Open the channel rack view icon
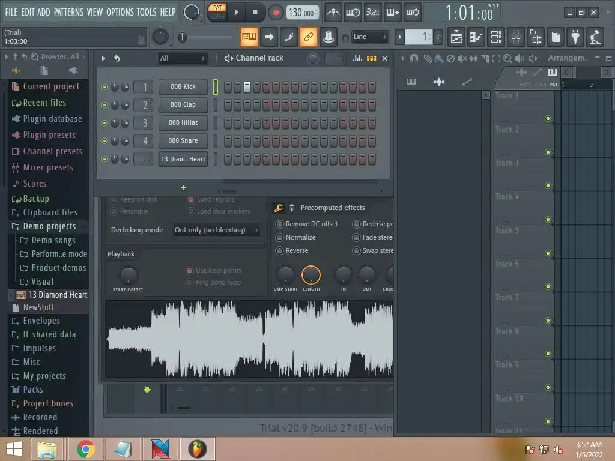615x461 pixels. (x=495, y=37)
